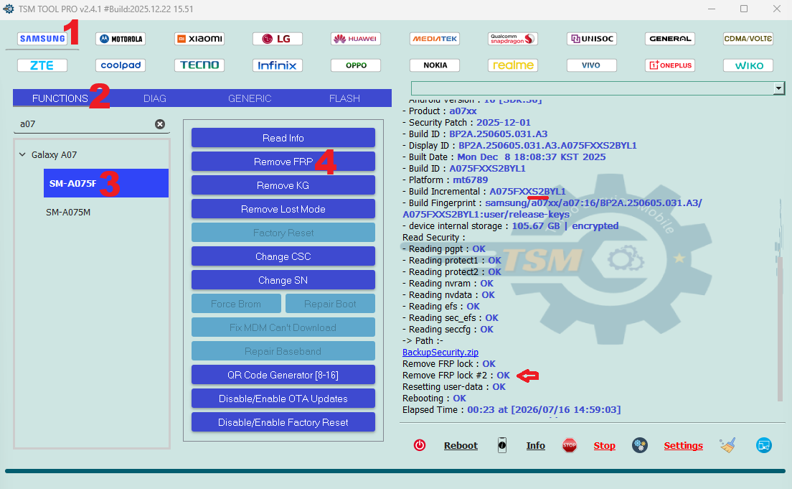The width and height of the screenshot is (792, 489).
Task: Click the Factory Reset button
Action: tap(283, 233)
